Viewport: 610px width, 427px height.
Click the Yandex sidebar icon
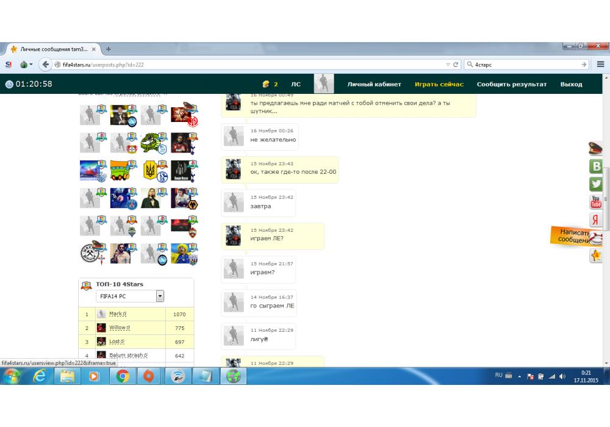coord(596,220)
